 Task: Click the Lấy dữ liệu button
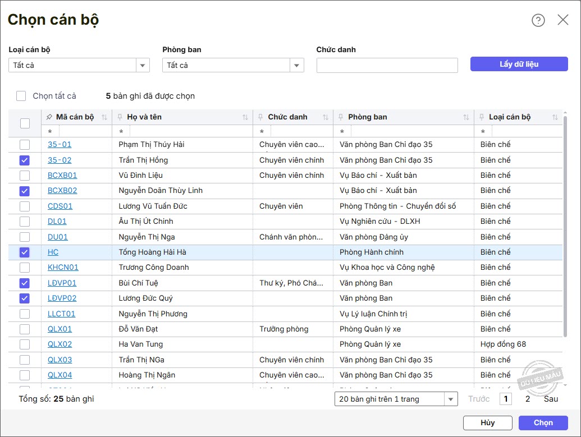(519, 64)
